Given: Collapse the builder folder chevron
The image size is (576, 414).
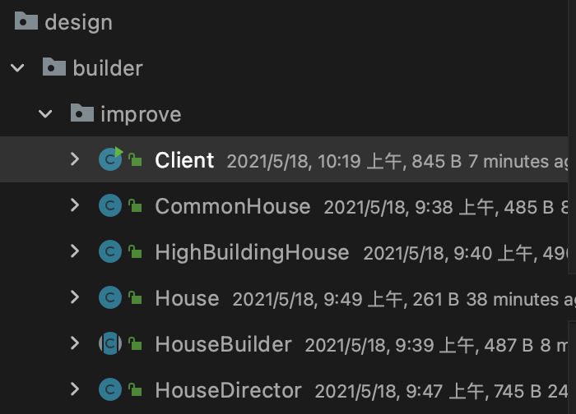Looking at the screenshot, I should tap(17, 67).
